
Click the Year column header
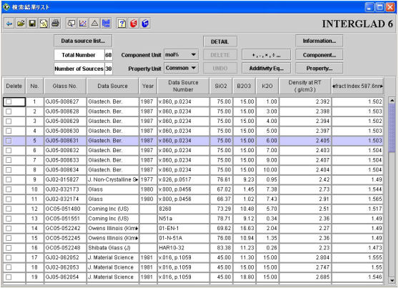pyautogui.click(x=148, y=86)
